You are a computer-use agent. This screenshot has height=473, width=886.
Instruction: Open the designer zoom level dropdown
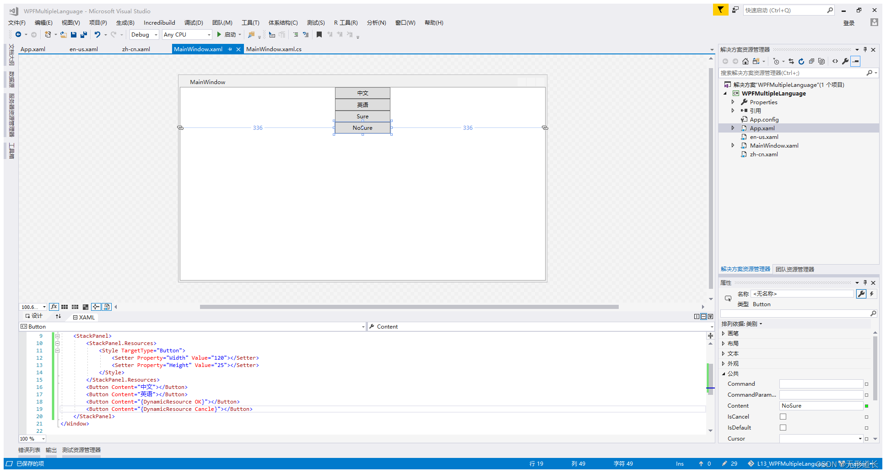[x=33, y=307]
